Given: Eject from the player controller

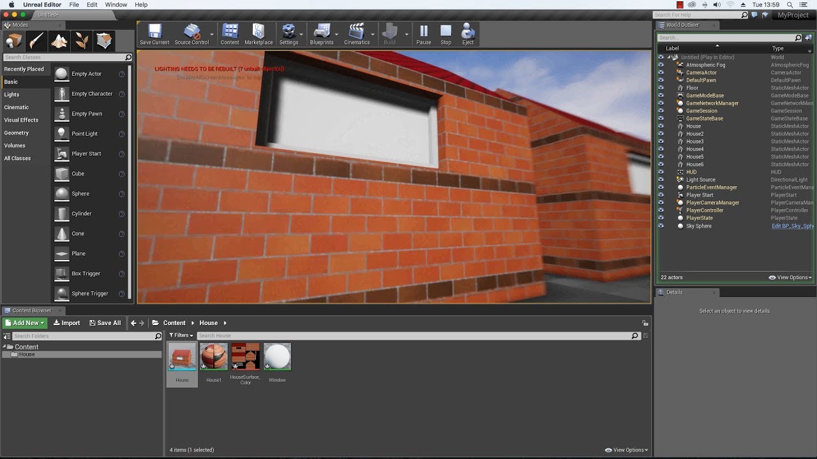Looking at the screenshot, I should [x=468, y=31].
